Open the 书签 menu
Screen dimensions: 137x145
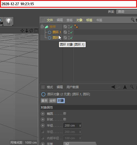point(99,20)
